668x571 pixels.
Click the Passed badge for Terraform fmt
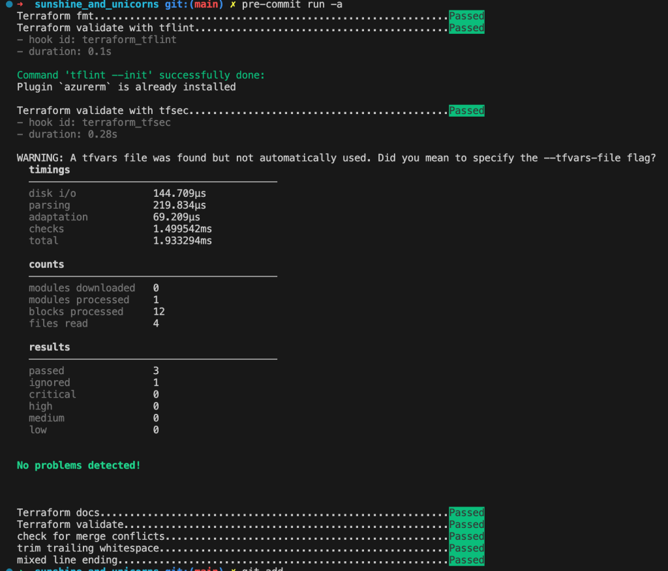(x=466, y=16)
